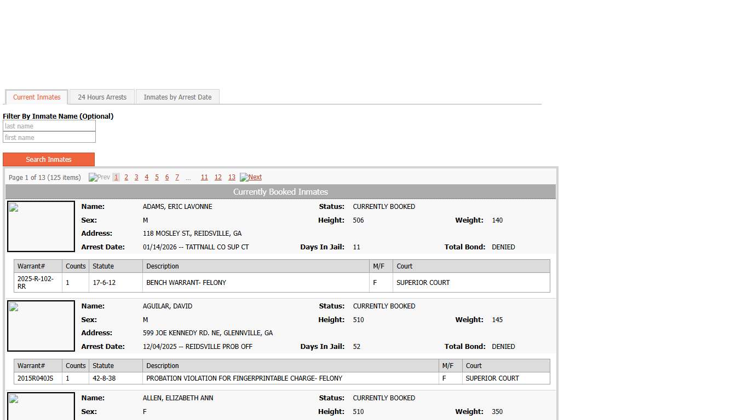Jump to page 5 of results

[157, 177]
